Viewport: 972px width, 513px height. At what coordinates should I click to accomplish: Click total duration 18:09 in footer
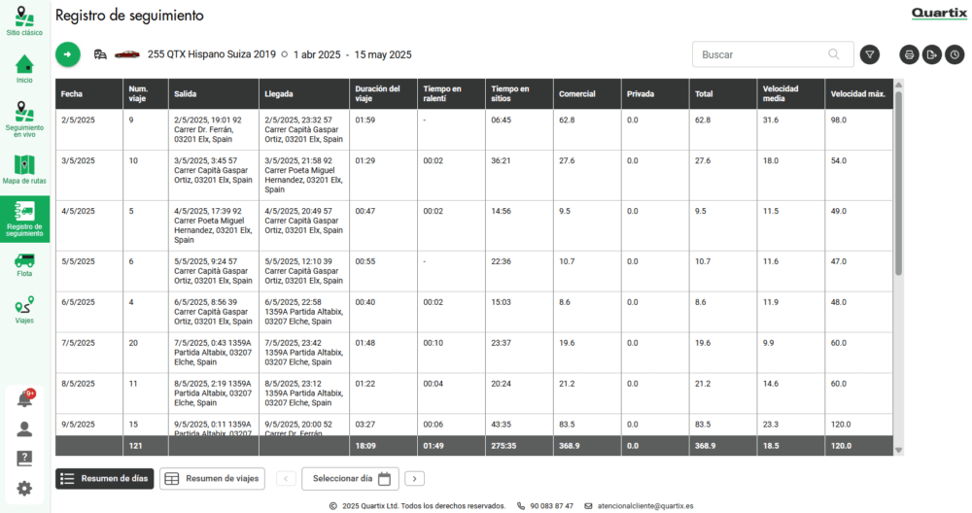click(365, 446)
